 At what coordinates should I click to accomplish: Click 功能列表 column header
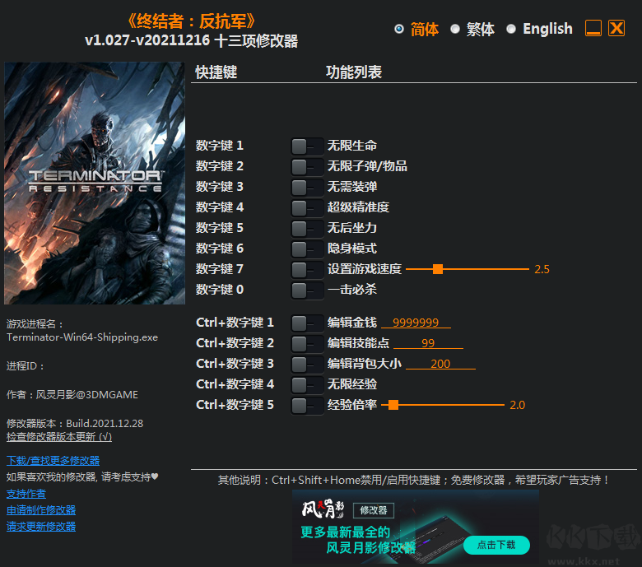[x=354, y=72]
